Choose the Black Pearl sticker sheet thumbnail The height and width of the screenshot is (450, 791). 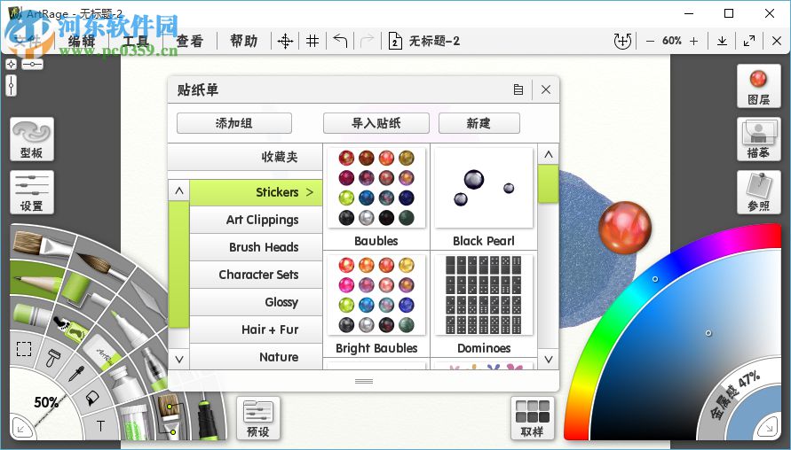(484, 188)
